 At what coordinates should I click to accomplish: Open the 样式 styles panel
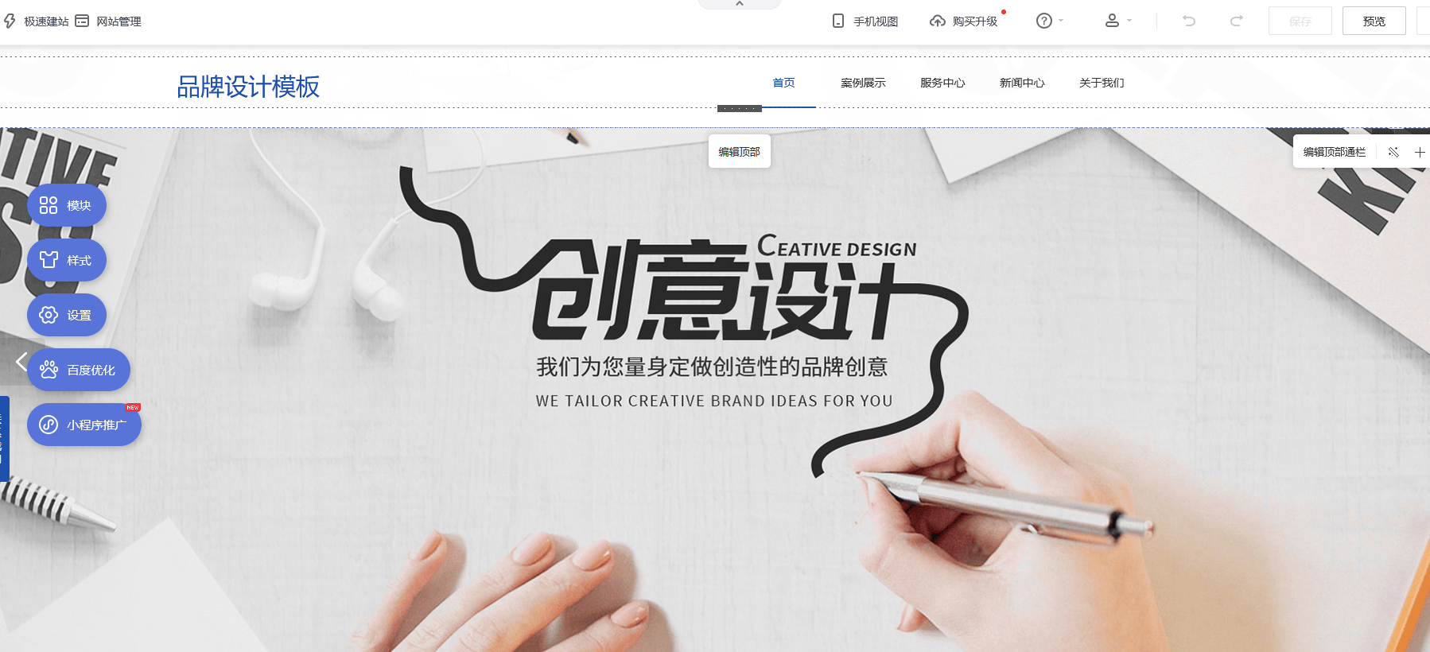[x=67, y=260]
